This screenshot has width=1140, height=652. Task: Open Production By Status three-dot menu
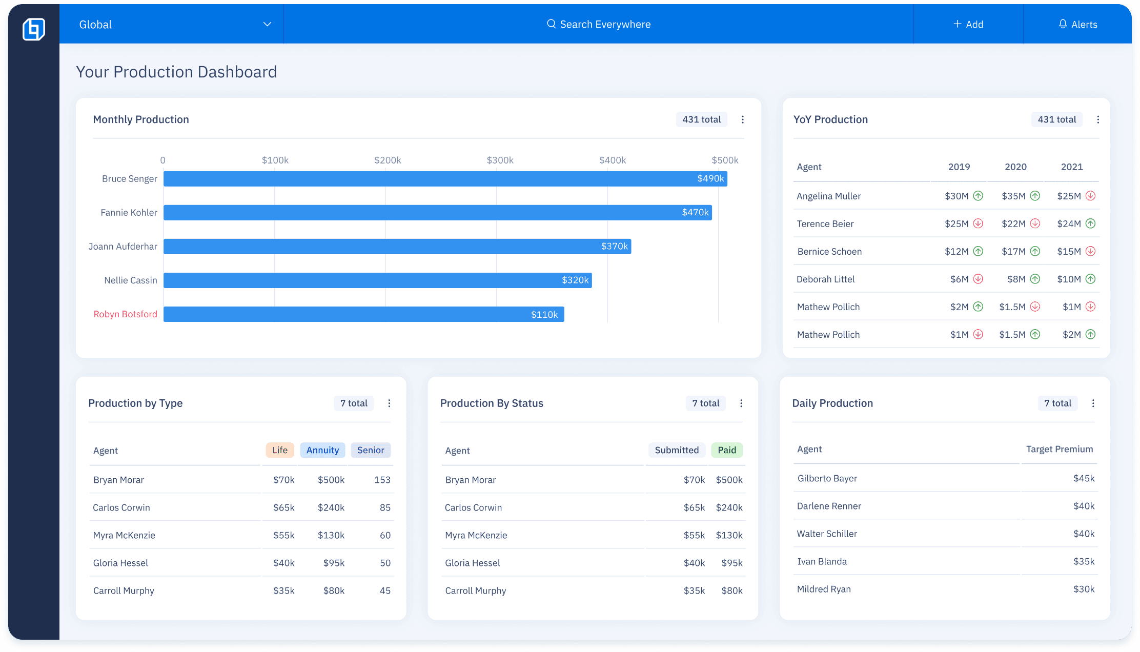[x=741, y=403]
